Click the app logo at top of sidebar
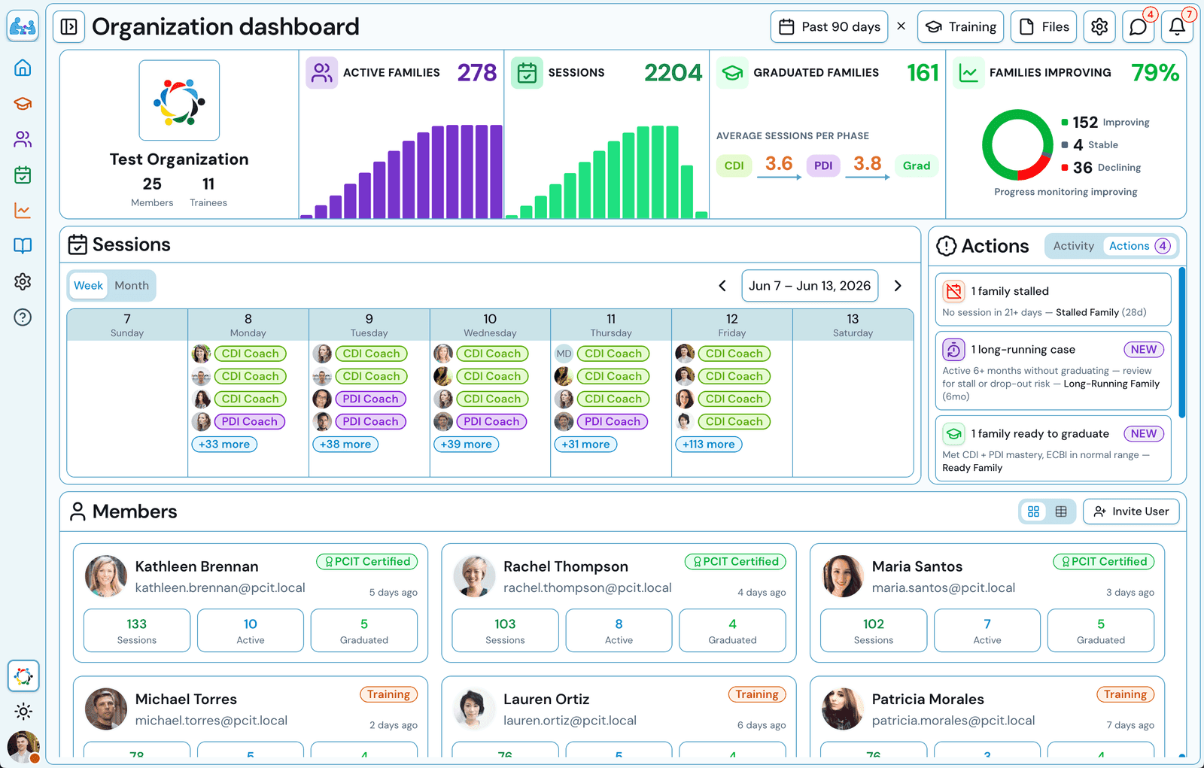The width and height of the screenshot is (1204, 768). click(23, 26)
